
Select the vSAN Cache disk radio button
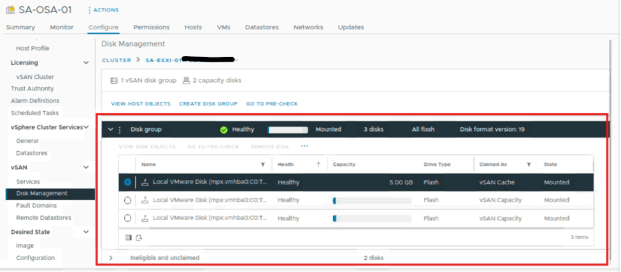pyautogui.click(x=128, y=182)
